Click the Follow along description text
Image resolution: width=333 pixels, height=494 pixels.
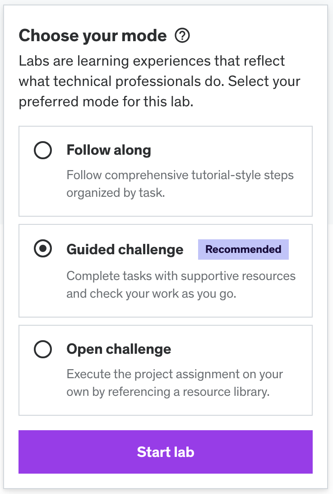point(180,184)
